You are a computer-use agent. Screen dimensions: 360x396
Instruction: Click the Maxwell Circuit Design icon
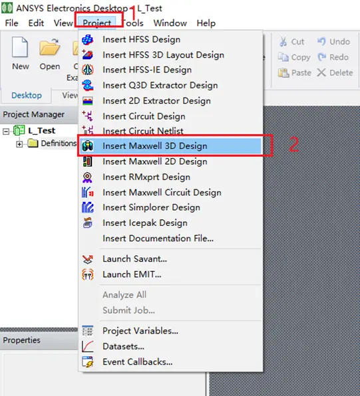(88, 193)
